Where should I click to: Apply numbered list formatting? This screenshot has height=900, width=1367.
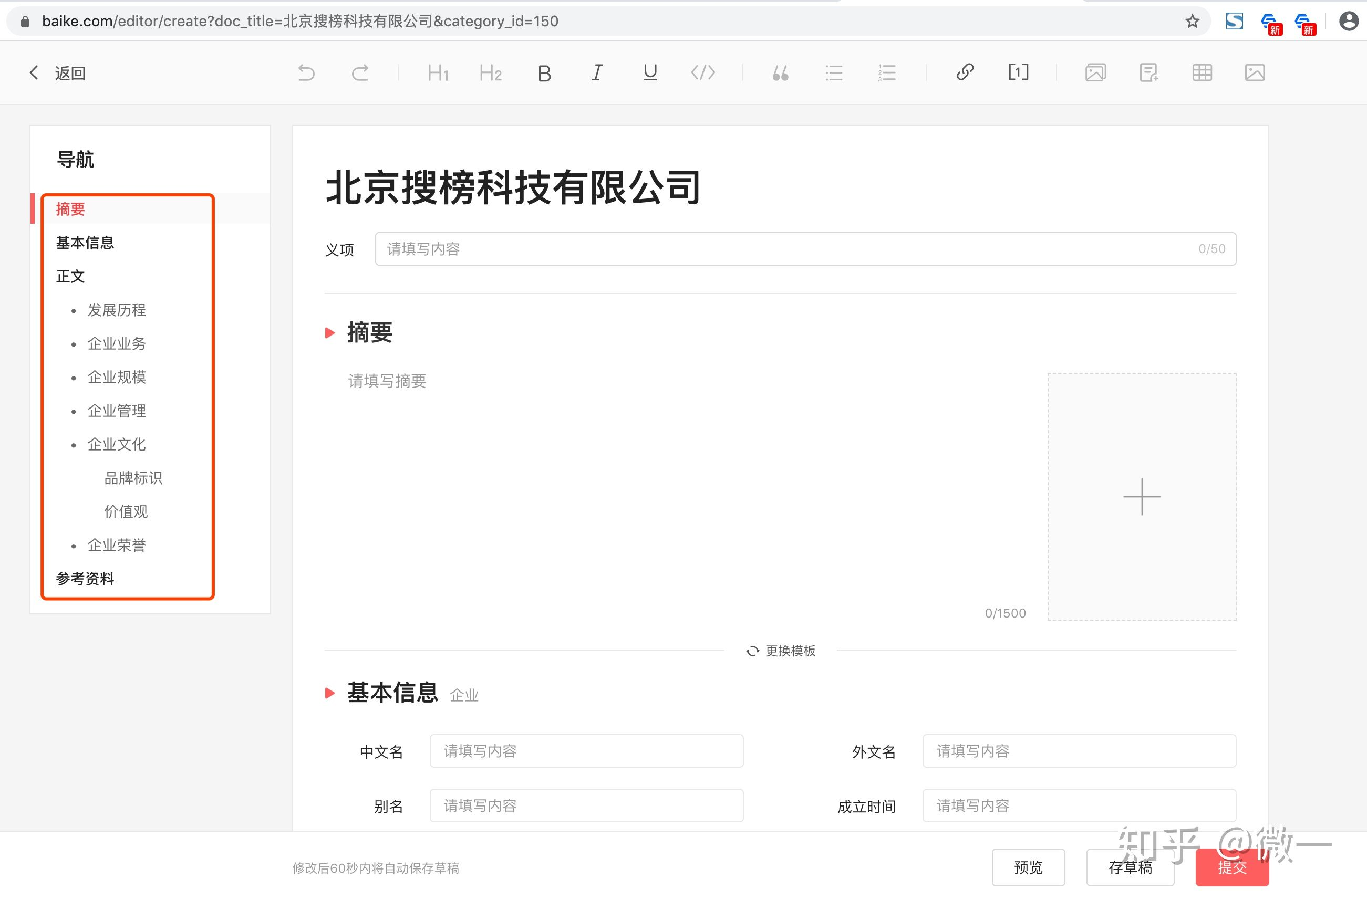(x=887, y=73)
